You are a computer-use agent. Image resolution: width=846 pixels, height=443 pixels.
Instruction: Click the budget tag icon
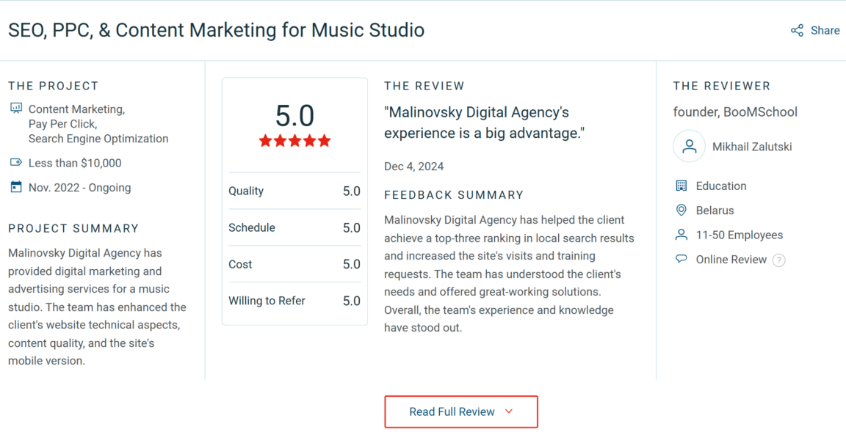(x=16, y=163)
